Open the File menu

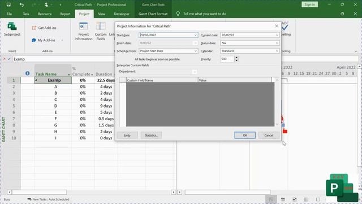tap(9, 14)
